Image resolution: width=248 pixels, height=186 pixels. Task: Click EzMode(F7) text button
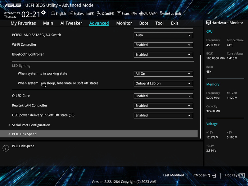coord(201,175)
